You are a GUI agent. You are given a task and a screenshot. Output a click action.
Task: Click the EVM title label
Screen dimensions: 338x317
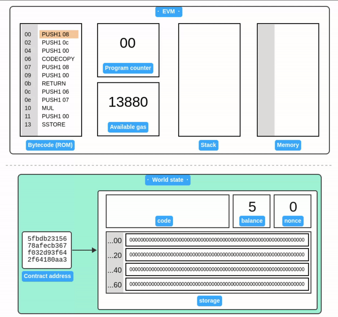click(169, 11)
